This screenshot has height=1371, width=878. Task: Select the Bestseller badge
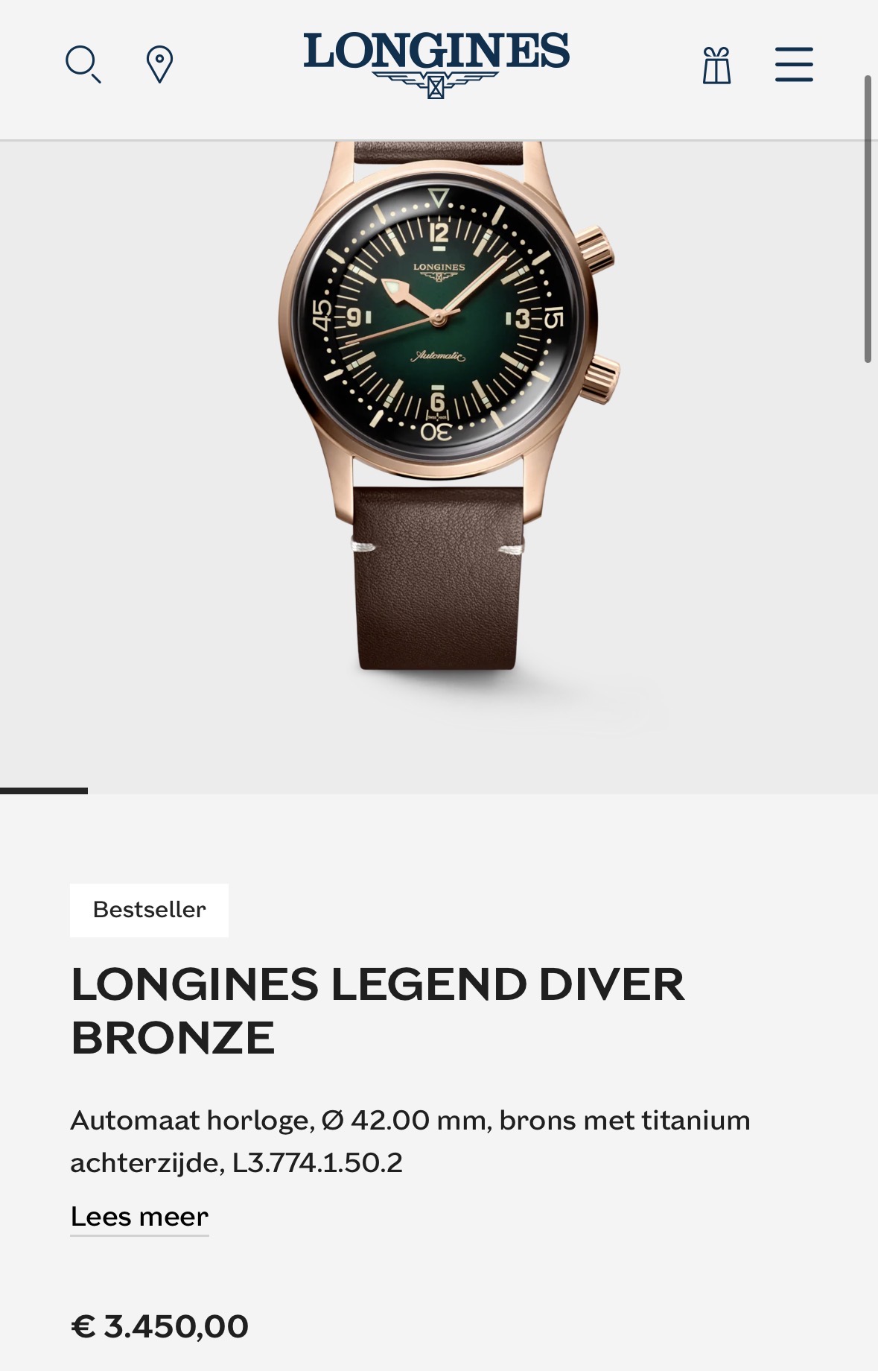coord(149,910)
